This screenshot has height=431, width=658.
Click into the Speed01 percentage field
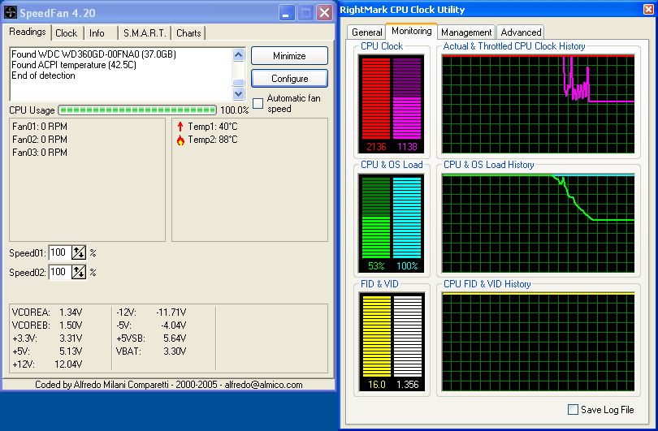(60, 253)
